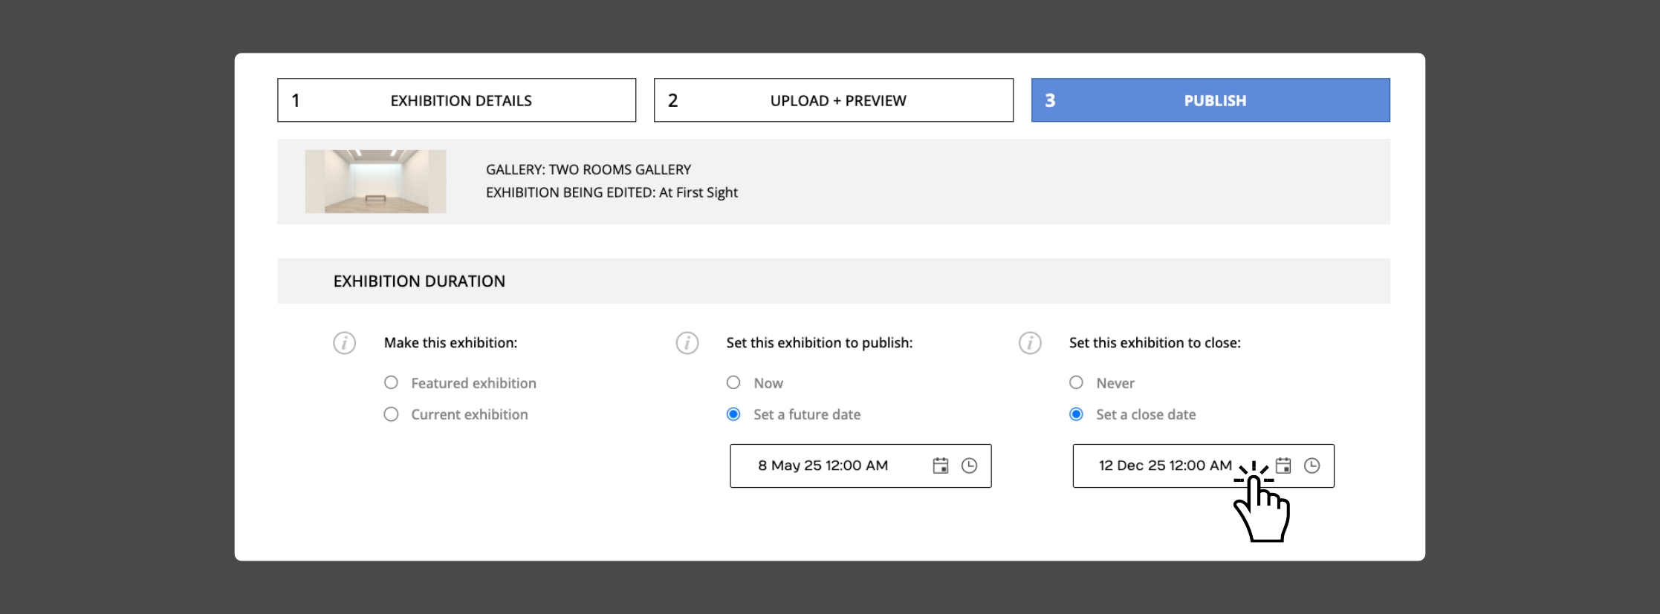
Task: Open clock time picker for close date
Action: (x=1312, y=466)
